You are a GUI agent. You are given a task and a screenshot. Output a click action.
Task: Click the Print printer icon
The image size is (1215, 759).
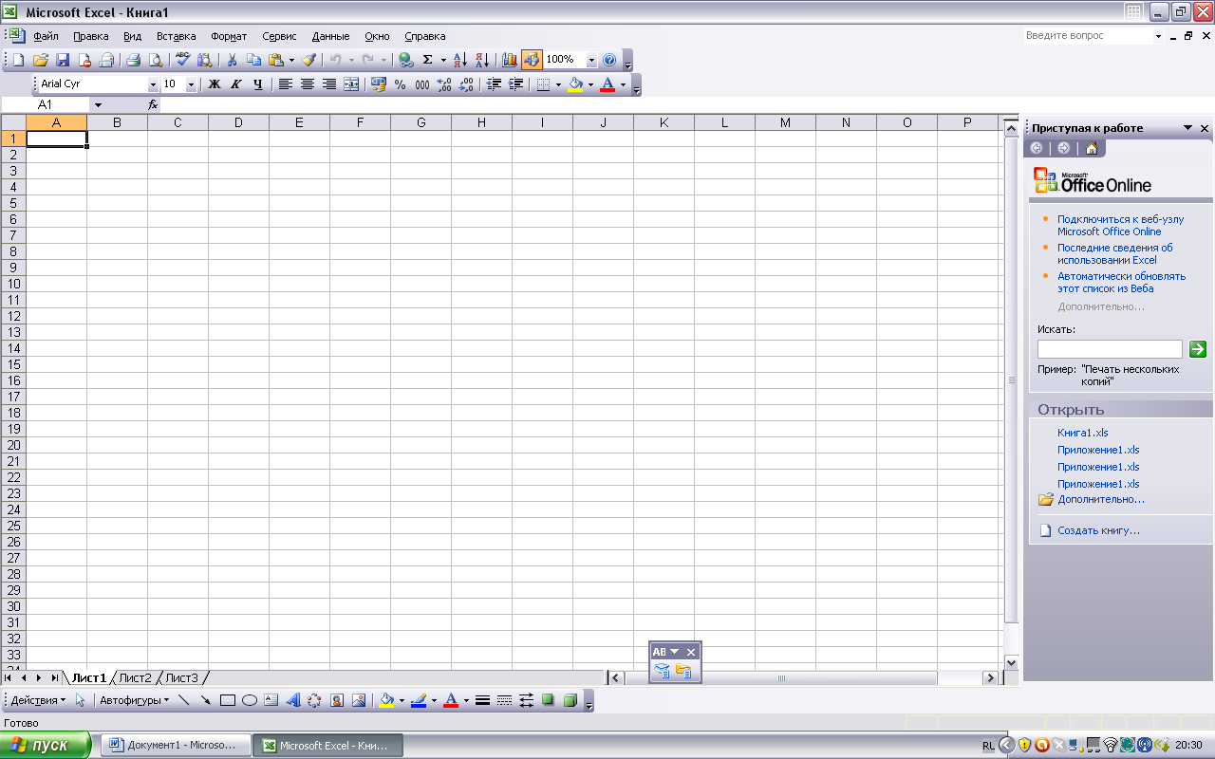133,60
